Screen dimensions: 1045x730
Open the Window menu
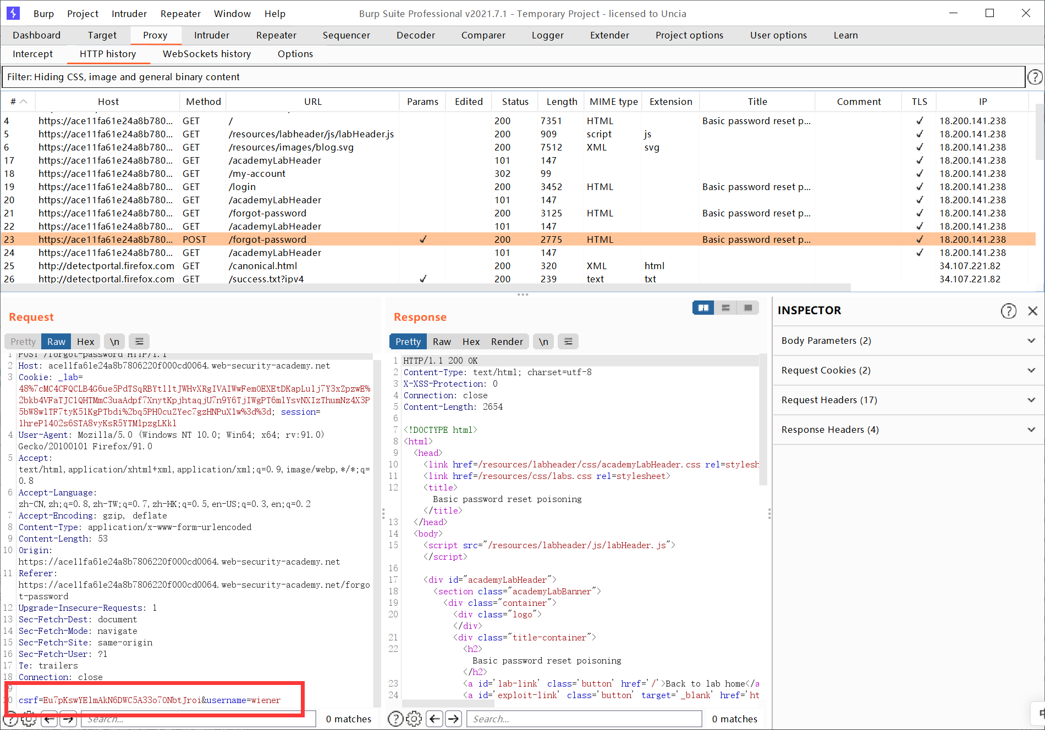coord(232,14)
